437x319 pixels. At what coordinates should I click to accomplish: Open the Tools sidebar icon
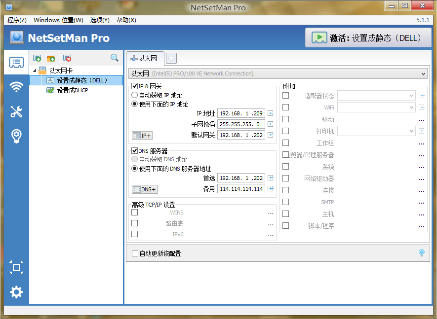[16, 111]
